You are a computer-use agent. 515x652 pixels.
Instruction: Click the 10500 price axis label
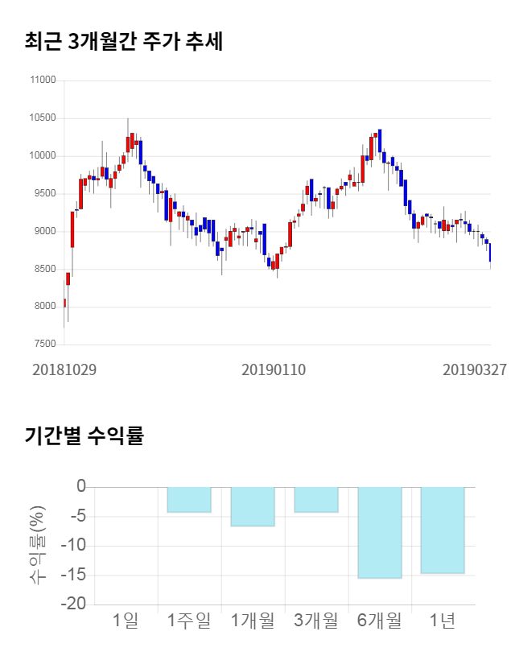click(x=42, y=118)
